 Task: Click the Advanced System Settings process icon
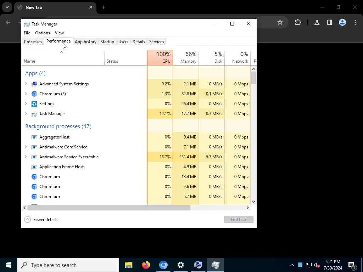pyautogui.click(x=34, y=84)
